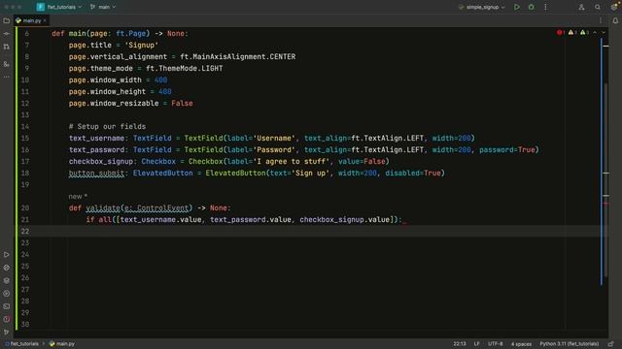Click 'page.window_resizable' on line 12
The width and height of the screenshot is (622, 349).
(114, 104)
